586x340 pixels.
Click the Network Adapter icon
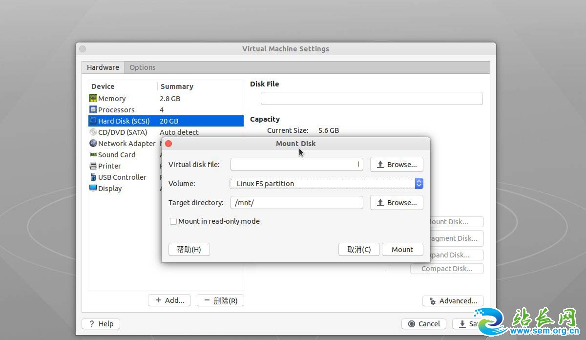tap(93, 144)
